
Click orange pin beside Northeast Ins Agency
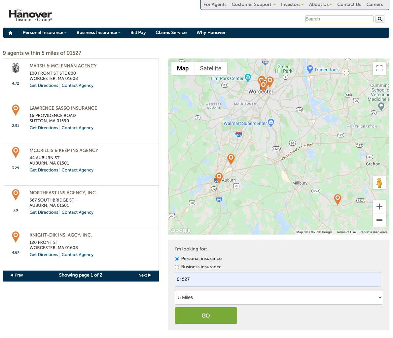point(16,194)
